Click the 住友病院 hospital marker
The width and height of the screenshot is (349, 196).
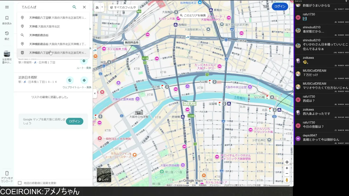click(100, 139)
